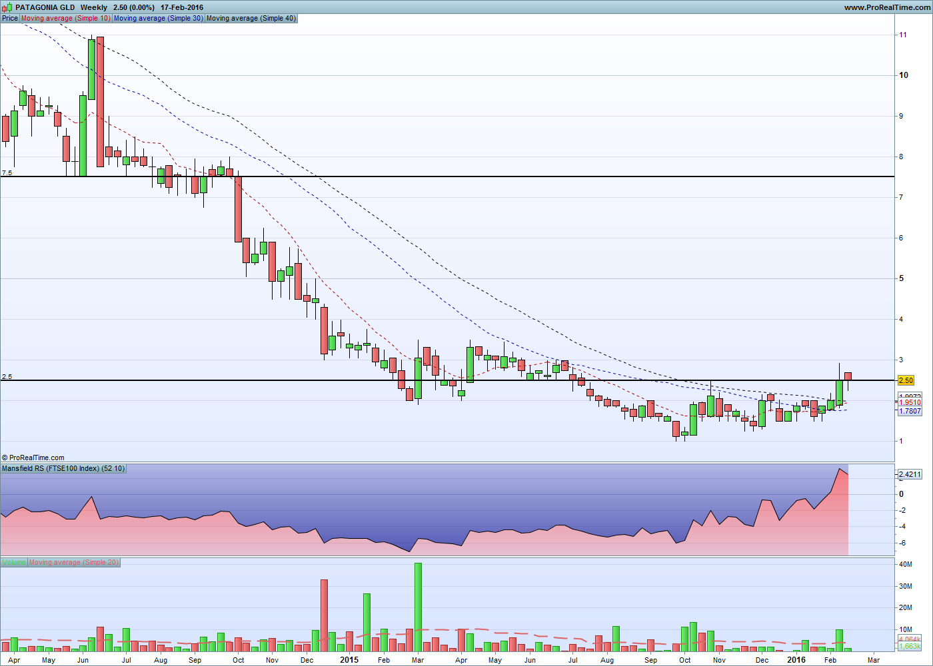This screenshot has width=933, height=666.
Task: Click the 7 label on price axis
Action: (x=902, y=197)
